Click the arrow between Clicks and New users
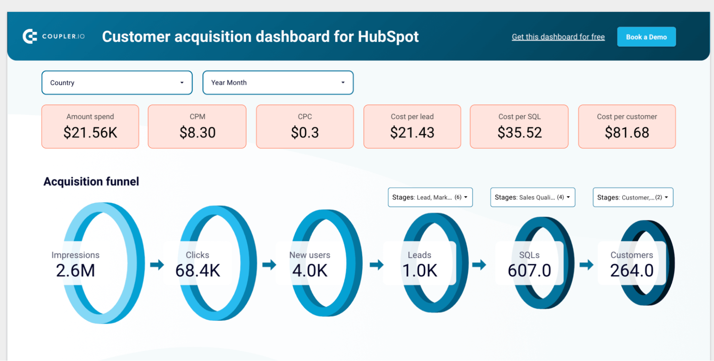The image size is (714, 361). click(269, 265)
